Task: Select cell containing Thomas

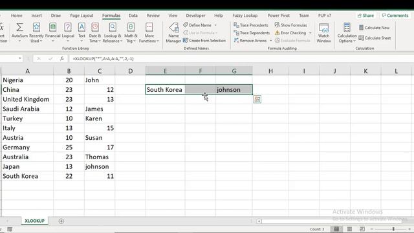Action: 100,157
